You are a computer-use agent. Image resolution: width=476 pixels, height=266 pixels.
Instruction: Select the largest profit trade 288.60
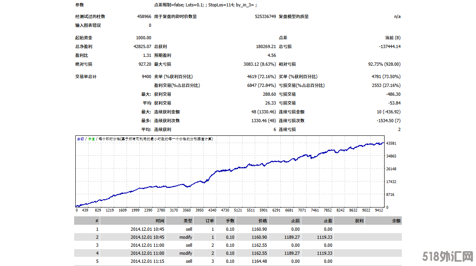click(x=269, y=94)
